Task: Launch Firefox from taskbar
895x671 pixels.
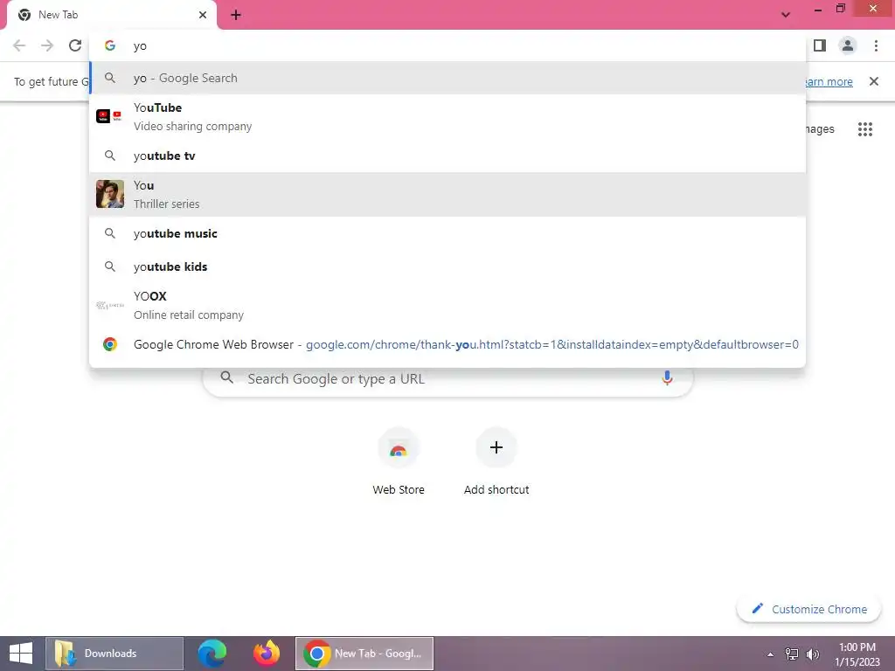Action: tap(267, 654)
